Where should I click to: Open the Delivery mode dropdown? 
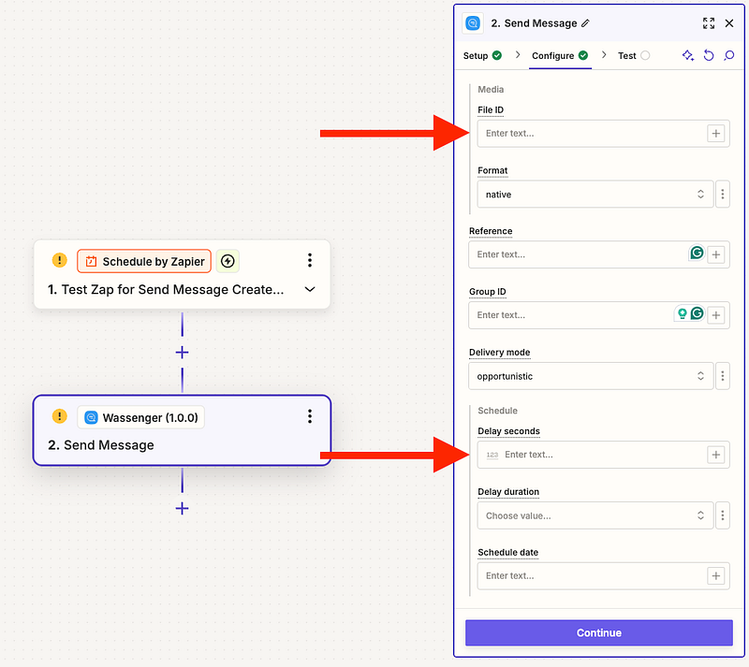click(590, 376)
